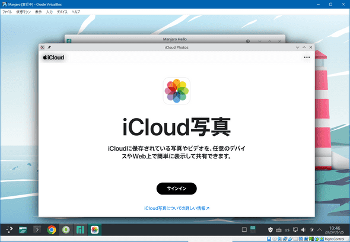Image resolution: width=350 pixels, height=242 pixels.
Task: Close the iCloud Photos window
Action: (x=311, y=47)
